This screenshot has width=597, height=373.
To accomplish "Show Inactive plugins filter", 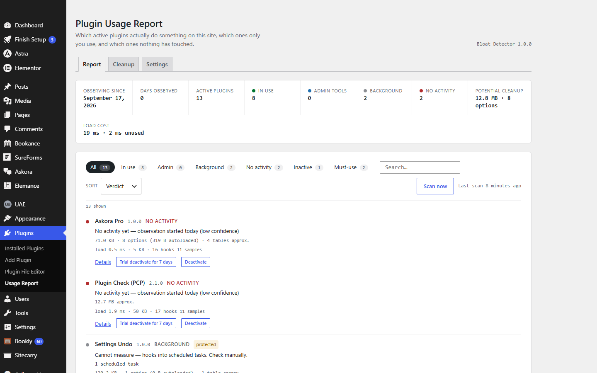I will tap(308, 167).
